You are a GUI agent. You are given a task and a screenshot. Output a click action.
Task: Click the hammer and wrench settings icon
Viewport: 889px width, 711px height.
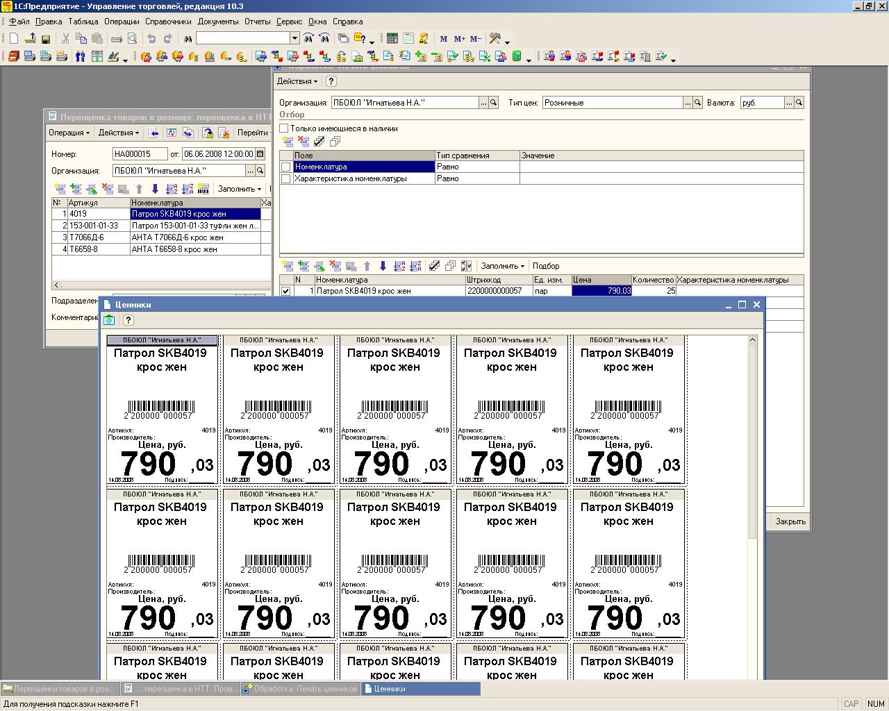pyautogui.click(x=495, y=39)
